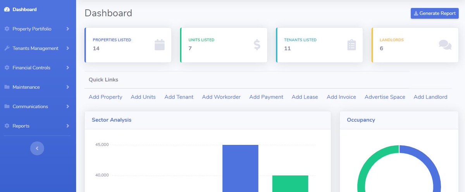Follow the Advertise Space quick link

[x=385, y=97]
